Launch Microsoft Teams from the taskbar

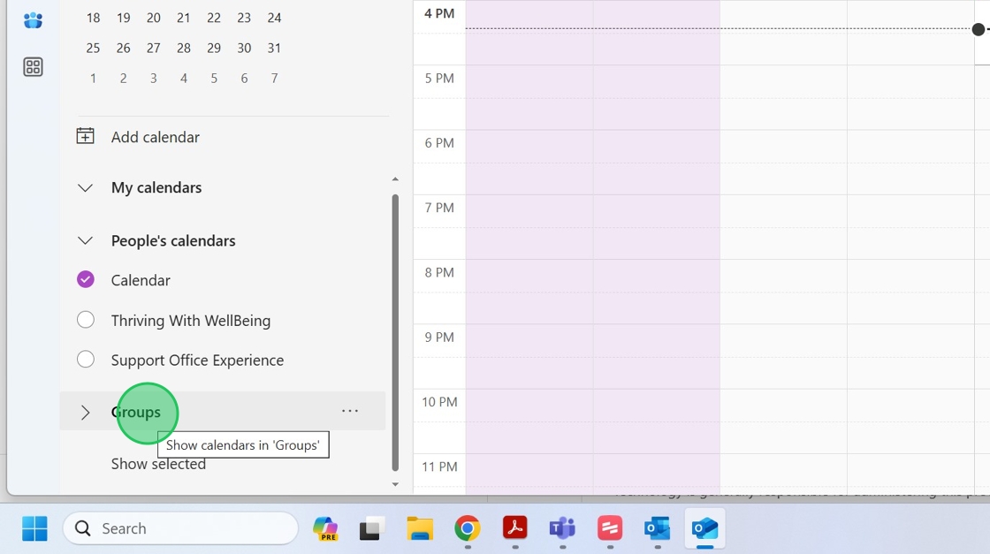[x=562, y=528]
